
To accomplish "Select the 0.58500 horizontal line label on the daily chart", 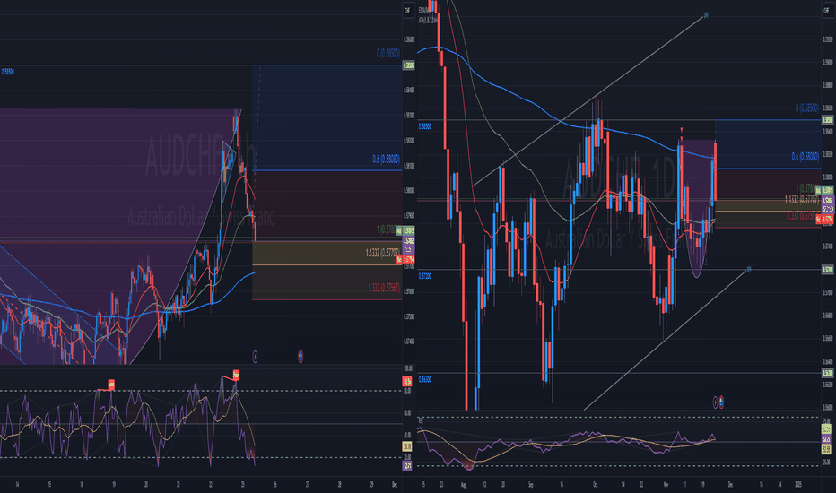I will (x=425, y=127).
